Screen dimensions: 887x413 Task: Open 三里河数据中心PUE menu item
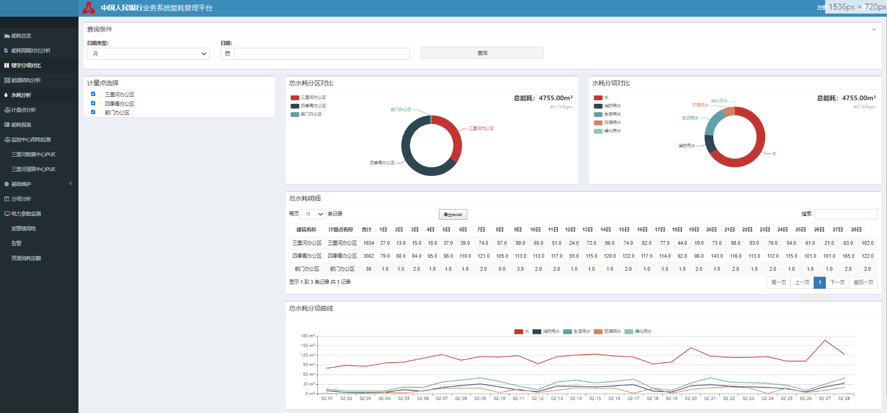click(33, 154)
